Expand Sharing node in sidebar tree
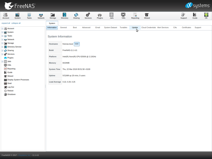This screenshot has width=212, height=159. point(2,51)
